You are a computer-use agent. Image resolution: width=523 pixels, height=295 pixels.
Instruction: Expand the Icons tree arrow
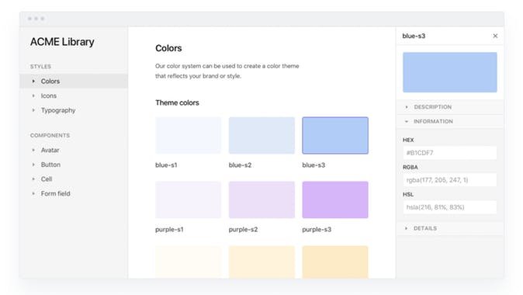point(33,95)
